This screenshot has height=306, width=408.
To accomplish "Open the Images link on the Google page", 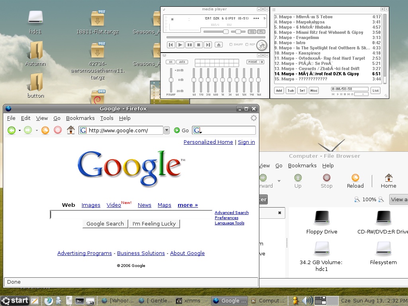I will coord(91,205).
